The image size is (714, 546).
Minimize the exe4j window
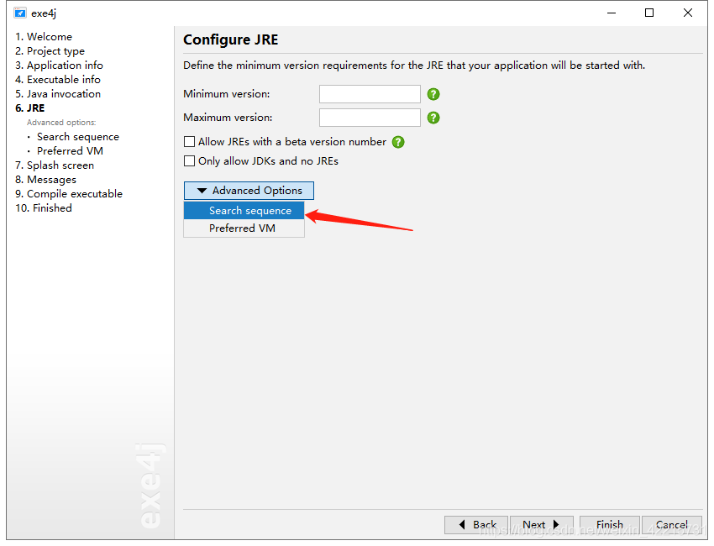pyautogui.click(x=612, y=13)
